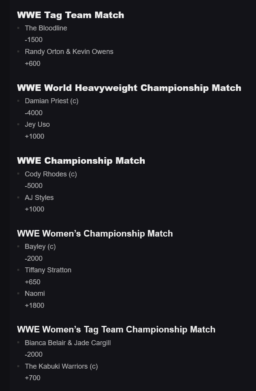The height and width of the screenshot is (391, 256).
Task: Click the -1500 odds value
Action: (33, 40)
